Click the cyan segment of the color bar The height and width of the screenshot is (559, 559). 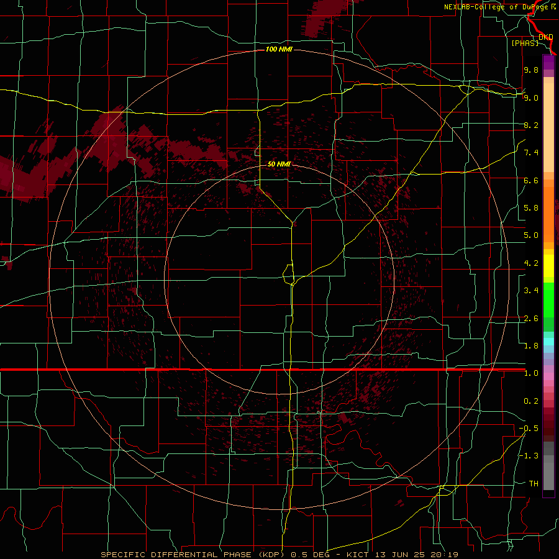click(x=548, y=342)
